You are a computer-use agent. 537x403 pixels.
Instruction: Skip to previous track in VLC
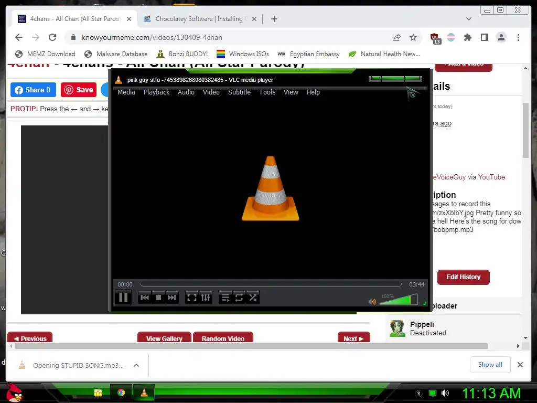click(x=145, y=298)
